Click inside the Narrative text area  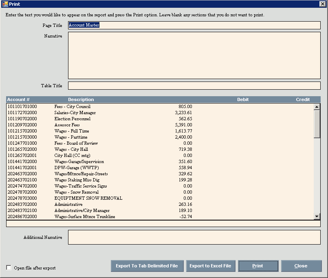pos(194,55)
